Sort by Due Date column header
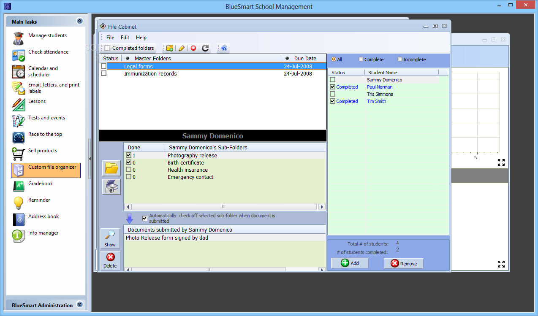The image size is (538, 316). click(304, 58)
